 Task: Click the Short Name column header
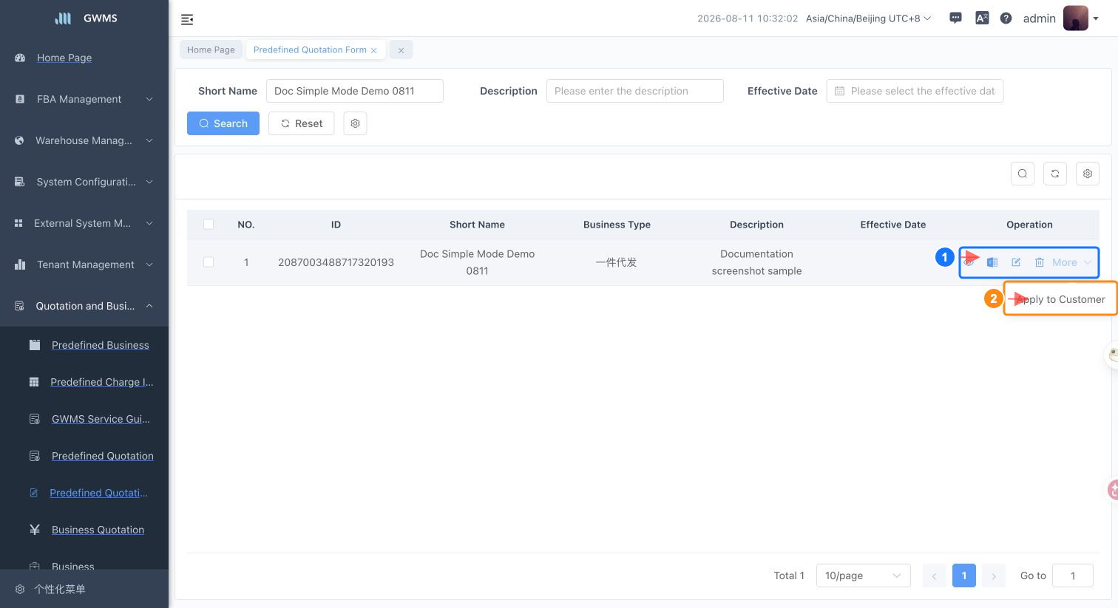click(477, 225)
